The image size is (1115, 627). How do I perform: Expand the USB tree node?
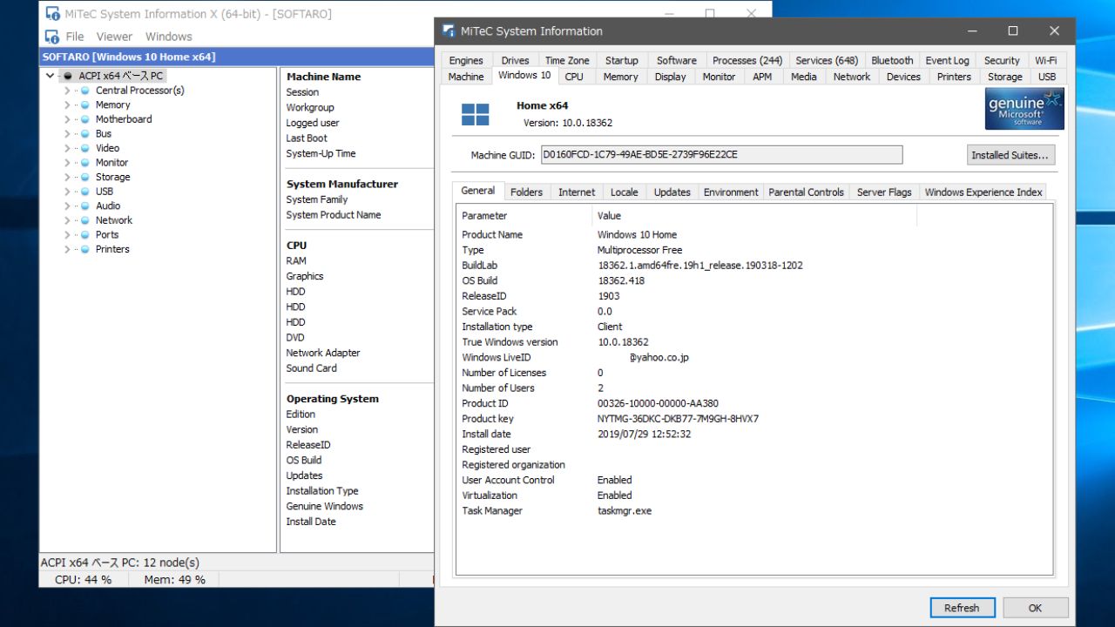(67, 192)
